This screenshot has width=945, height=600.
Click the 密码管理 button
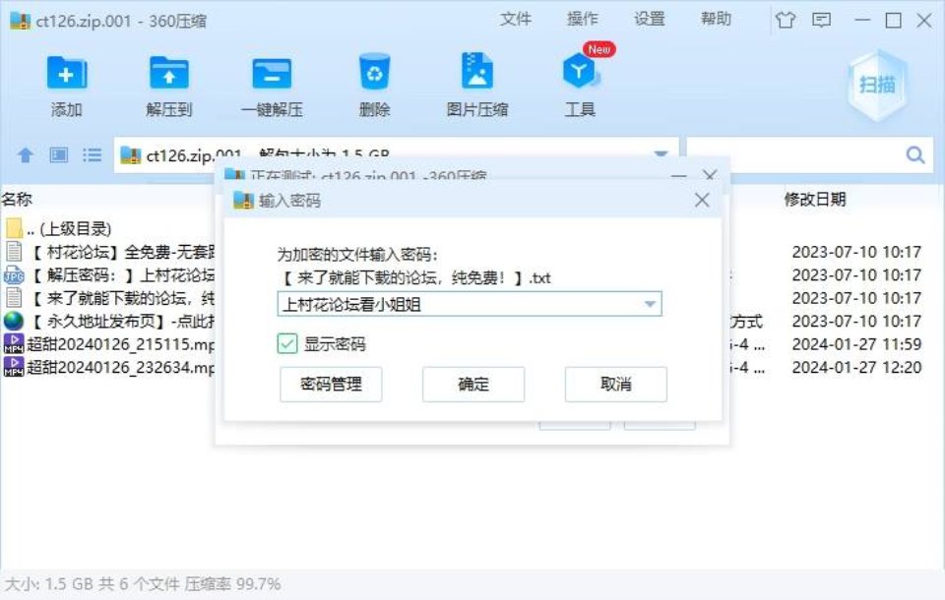coord(331,385)
